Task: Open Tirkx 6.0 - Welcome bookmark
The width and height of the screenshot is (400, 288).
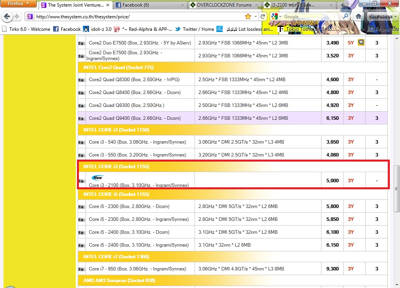Action: 26,29
